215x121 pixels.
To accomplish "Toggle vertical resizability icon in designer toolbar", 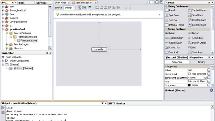I will [130, 8].
